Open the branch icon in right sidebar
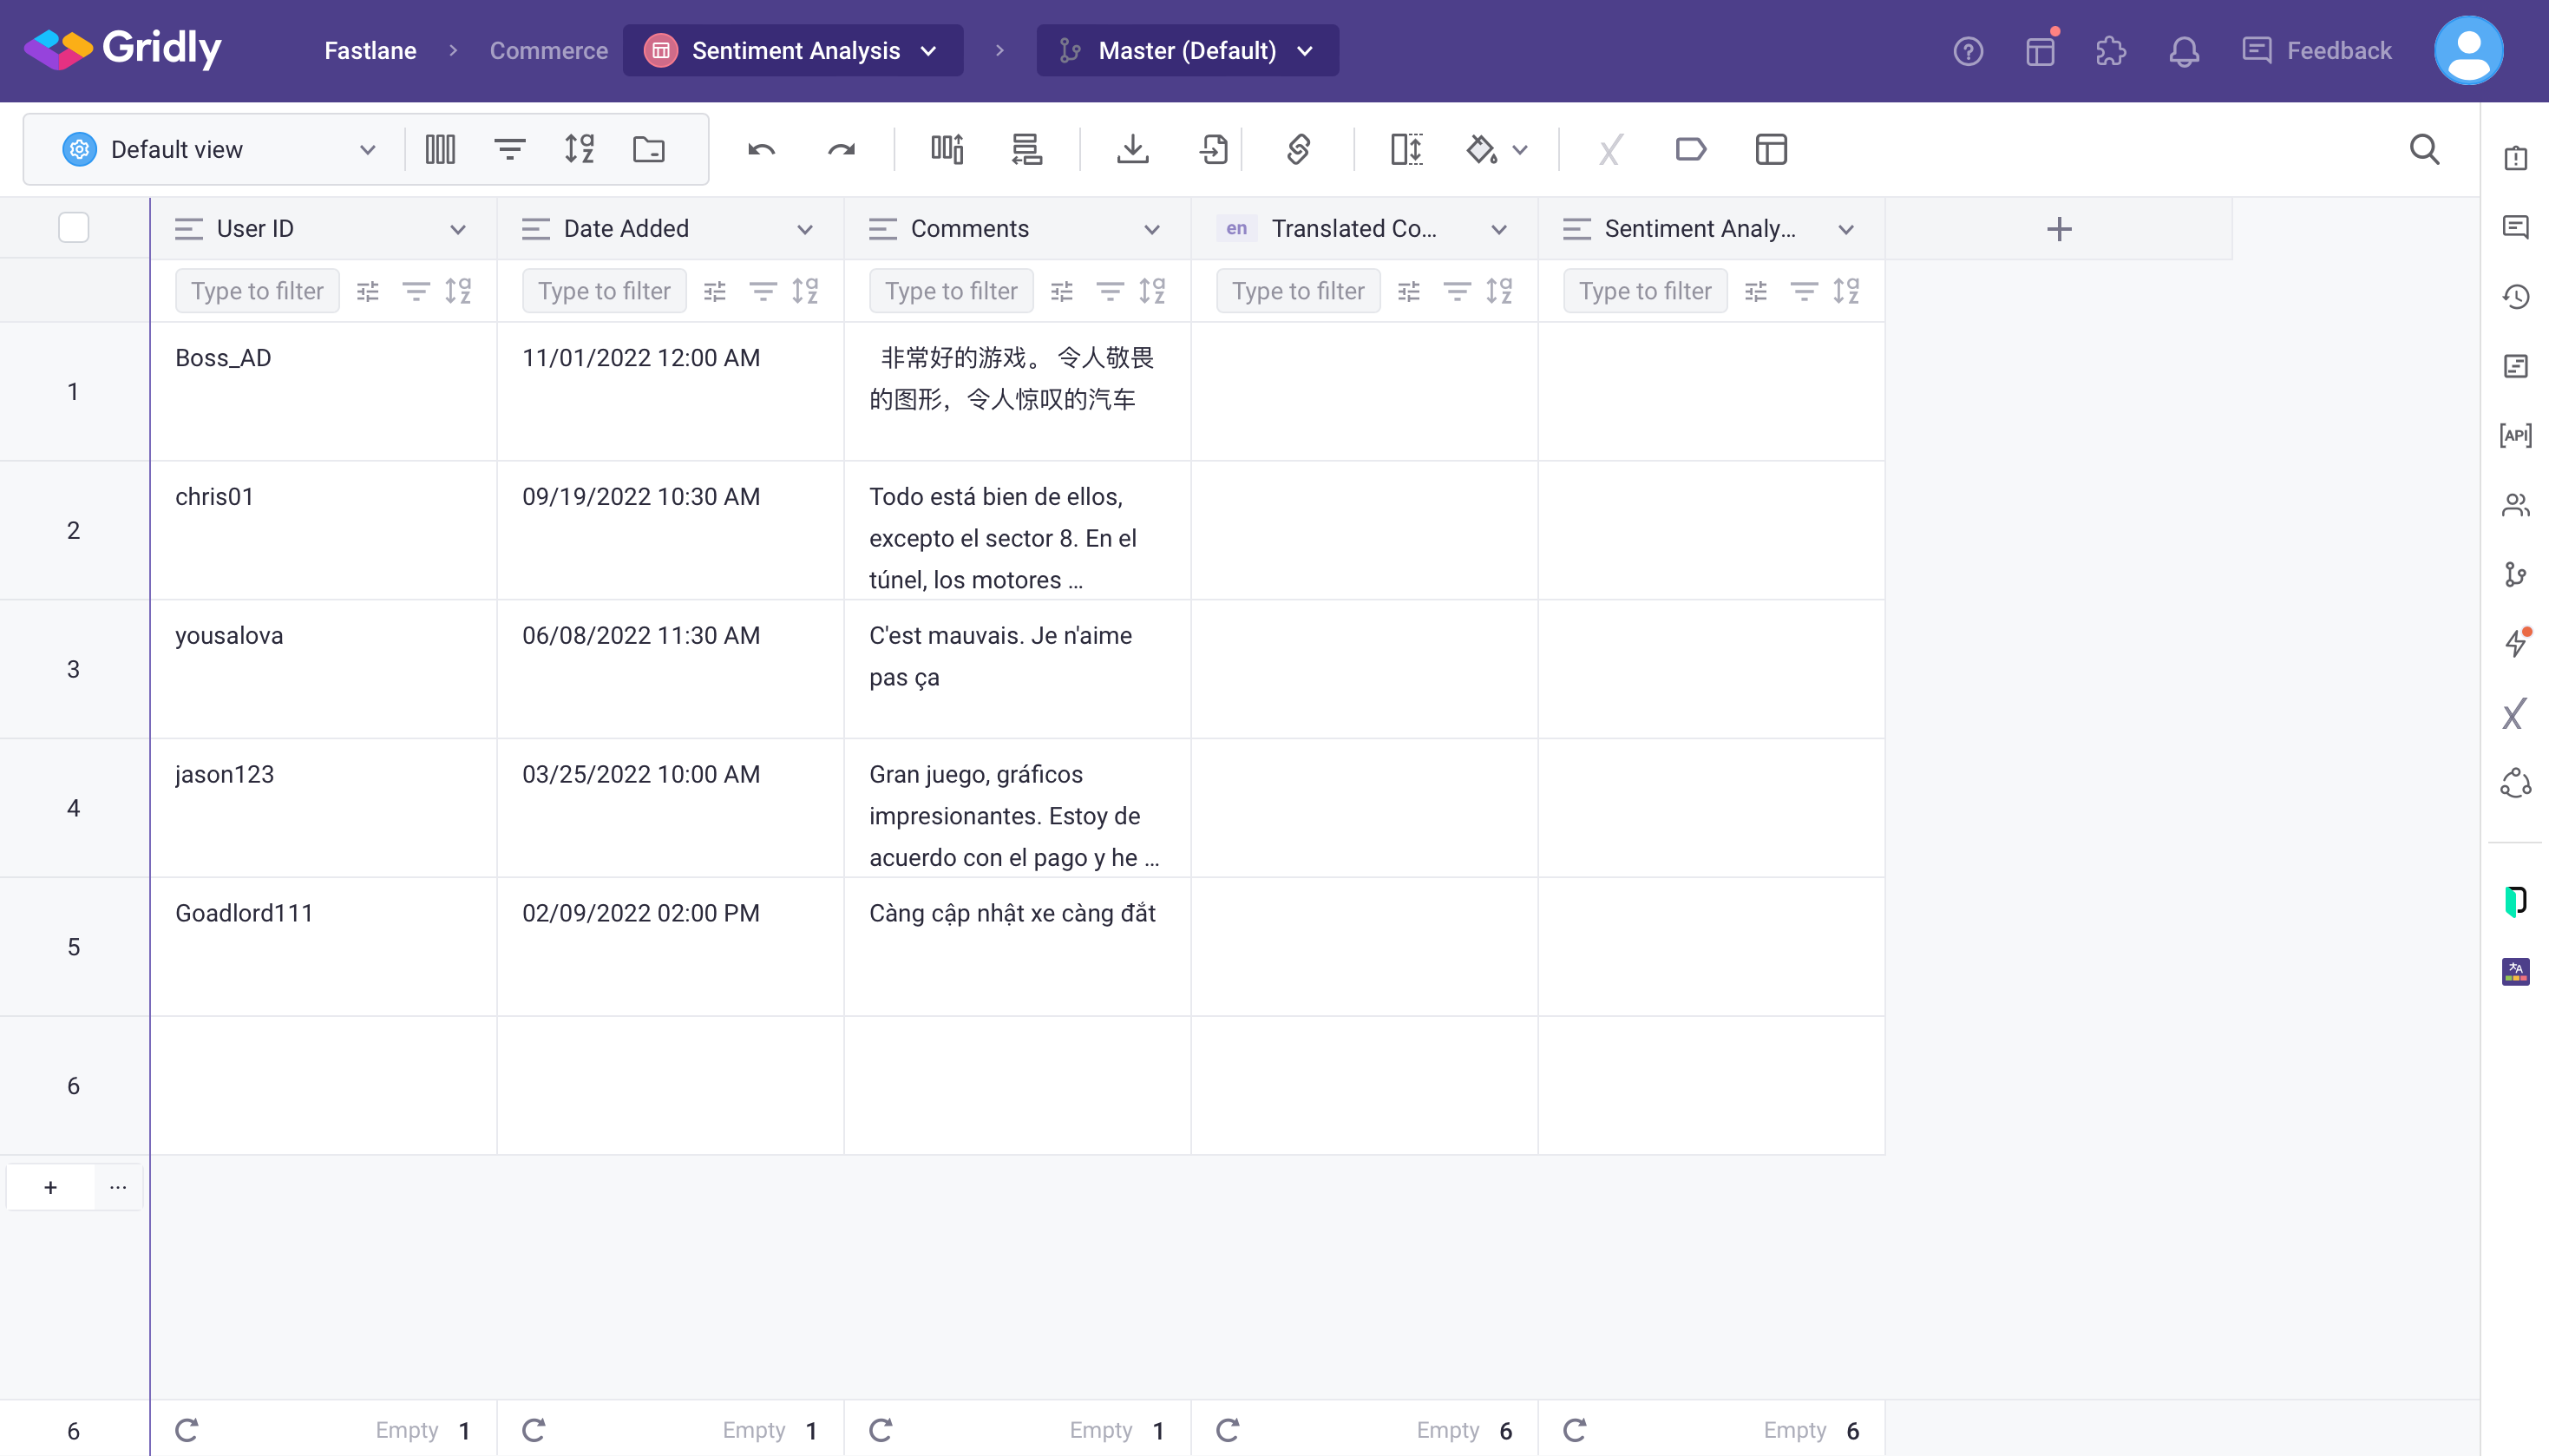Screen dimensions: 2549x1456 pos(2515,574)
